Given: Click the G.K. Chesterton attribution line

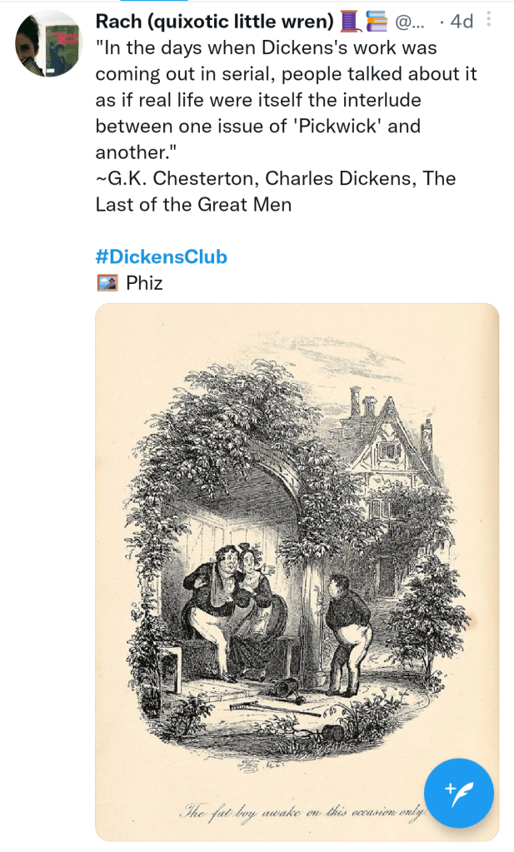Looking at the screenshot, I should click(276, 190).
